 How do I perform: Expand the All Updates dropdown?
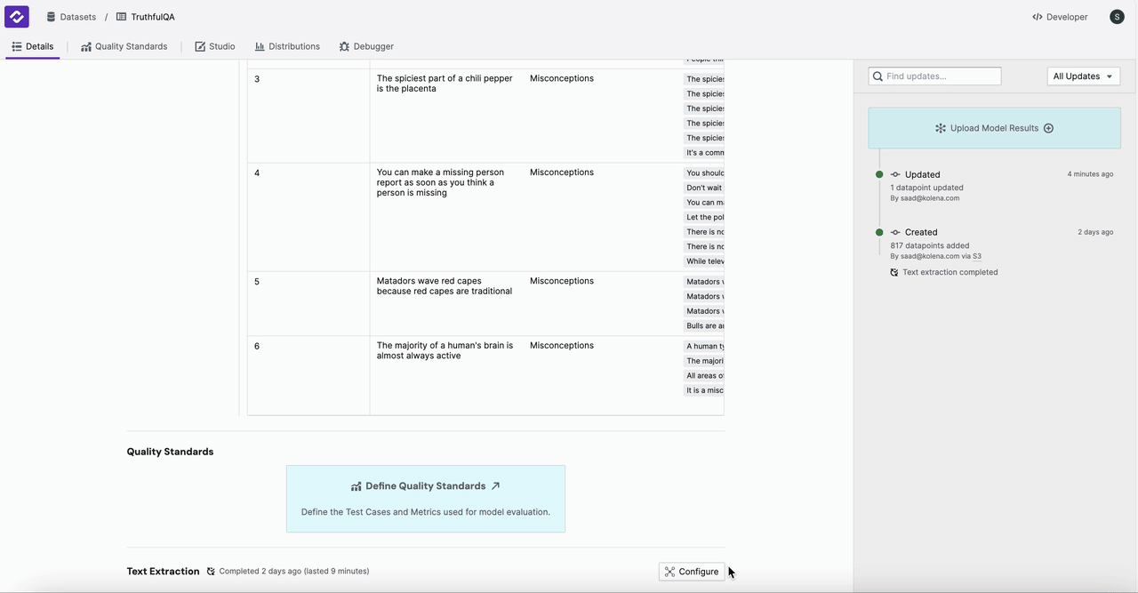pyautogui.click(x=1083, y=76)
